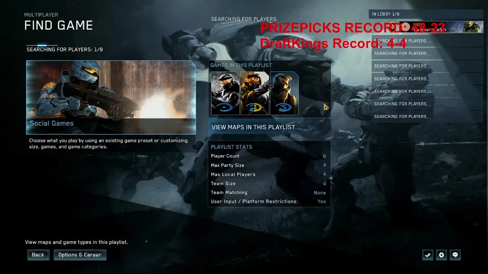Click the Social Games title label
Screen dimensions: 488x274
point(51,123)
